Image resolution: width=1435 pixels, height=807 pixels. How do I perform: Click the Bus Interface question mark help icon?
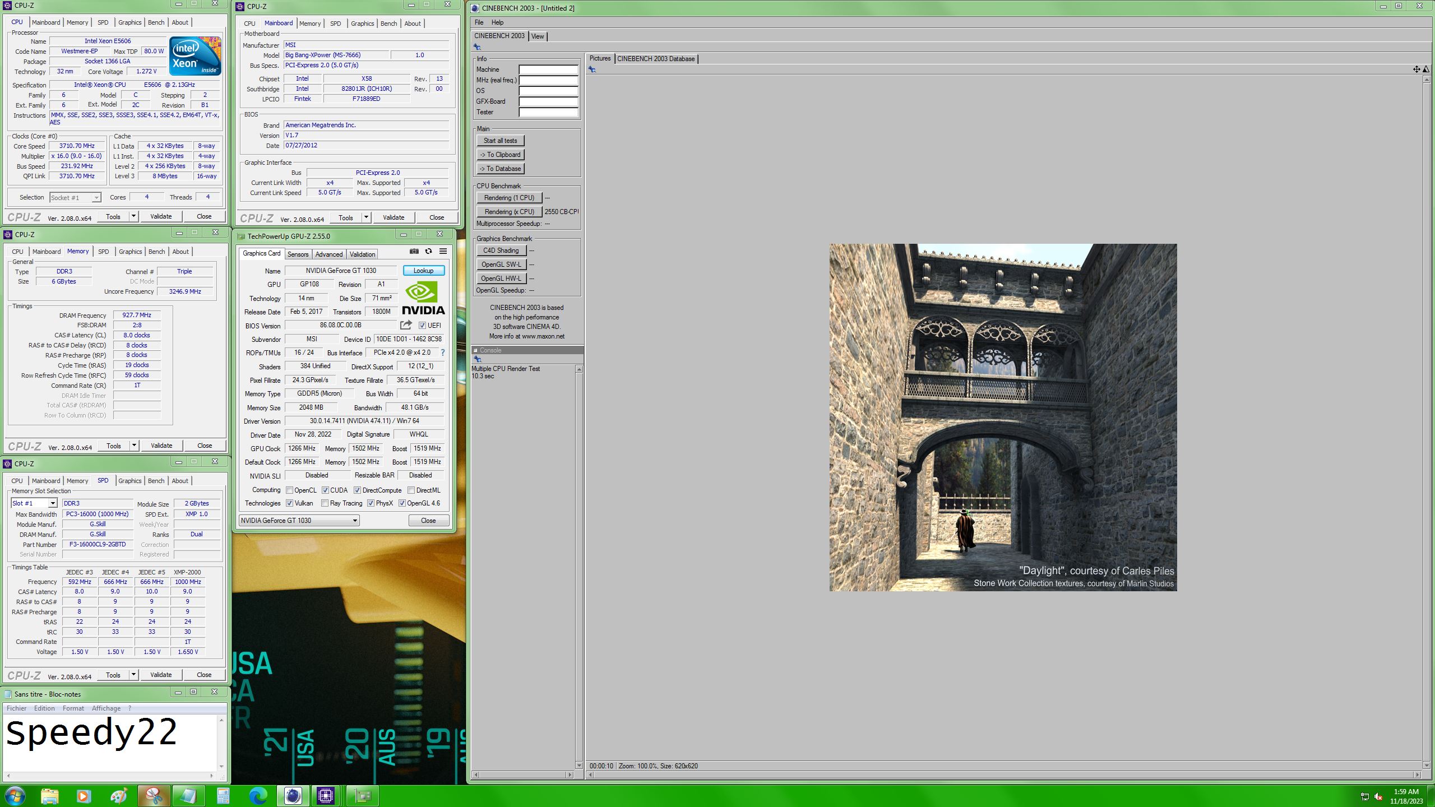443,353
